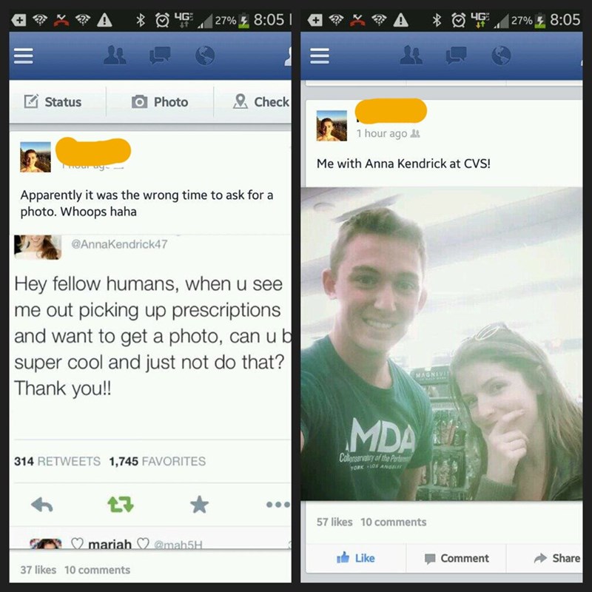The height and width of the screenshot is (592, 592).
Task: Open notifications globe icon in left screenshot
Action: click(x=205, y=56)
